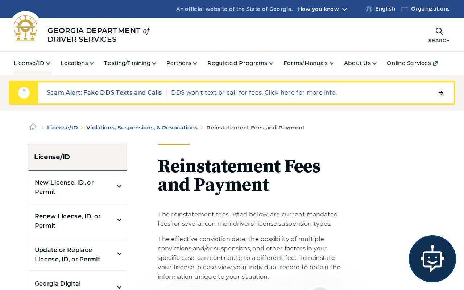Click the scam alert arrow icon

(x=441, y=93)
